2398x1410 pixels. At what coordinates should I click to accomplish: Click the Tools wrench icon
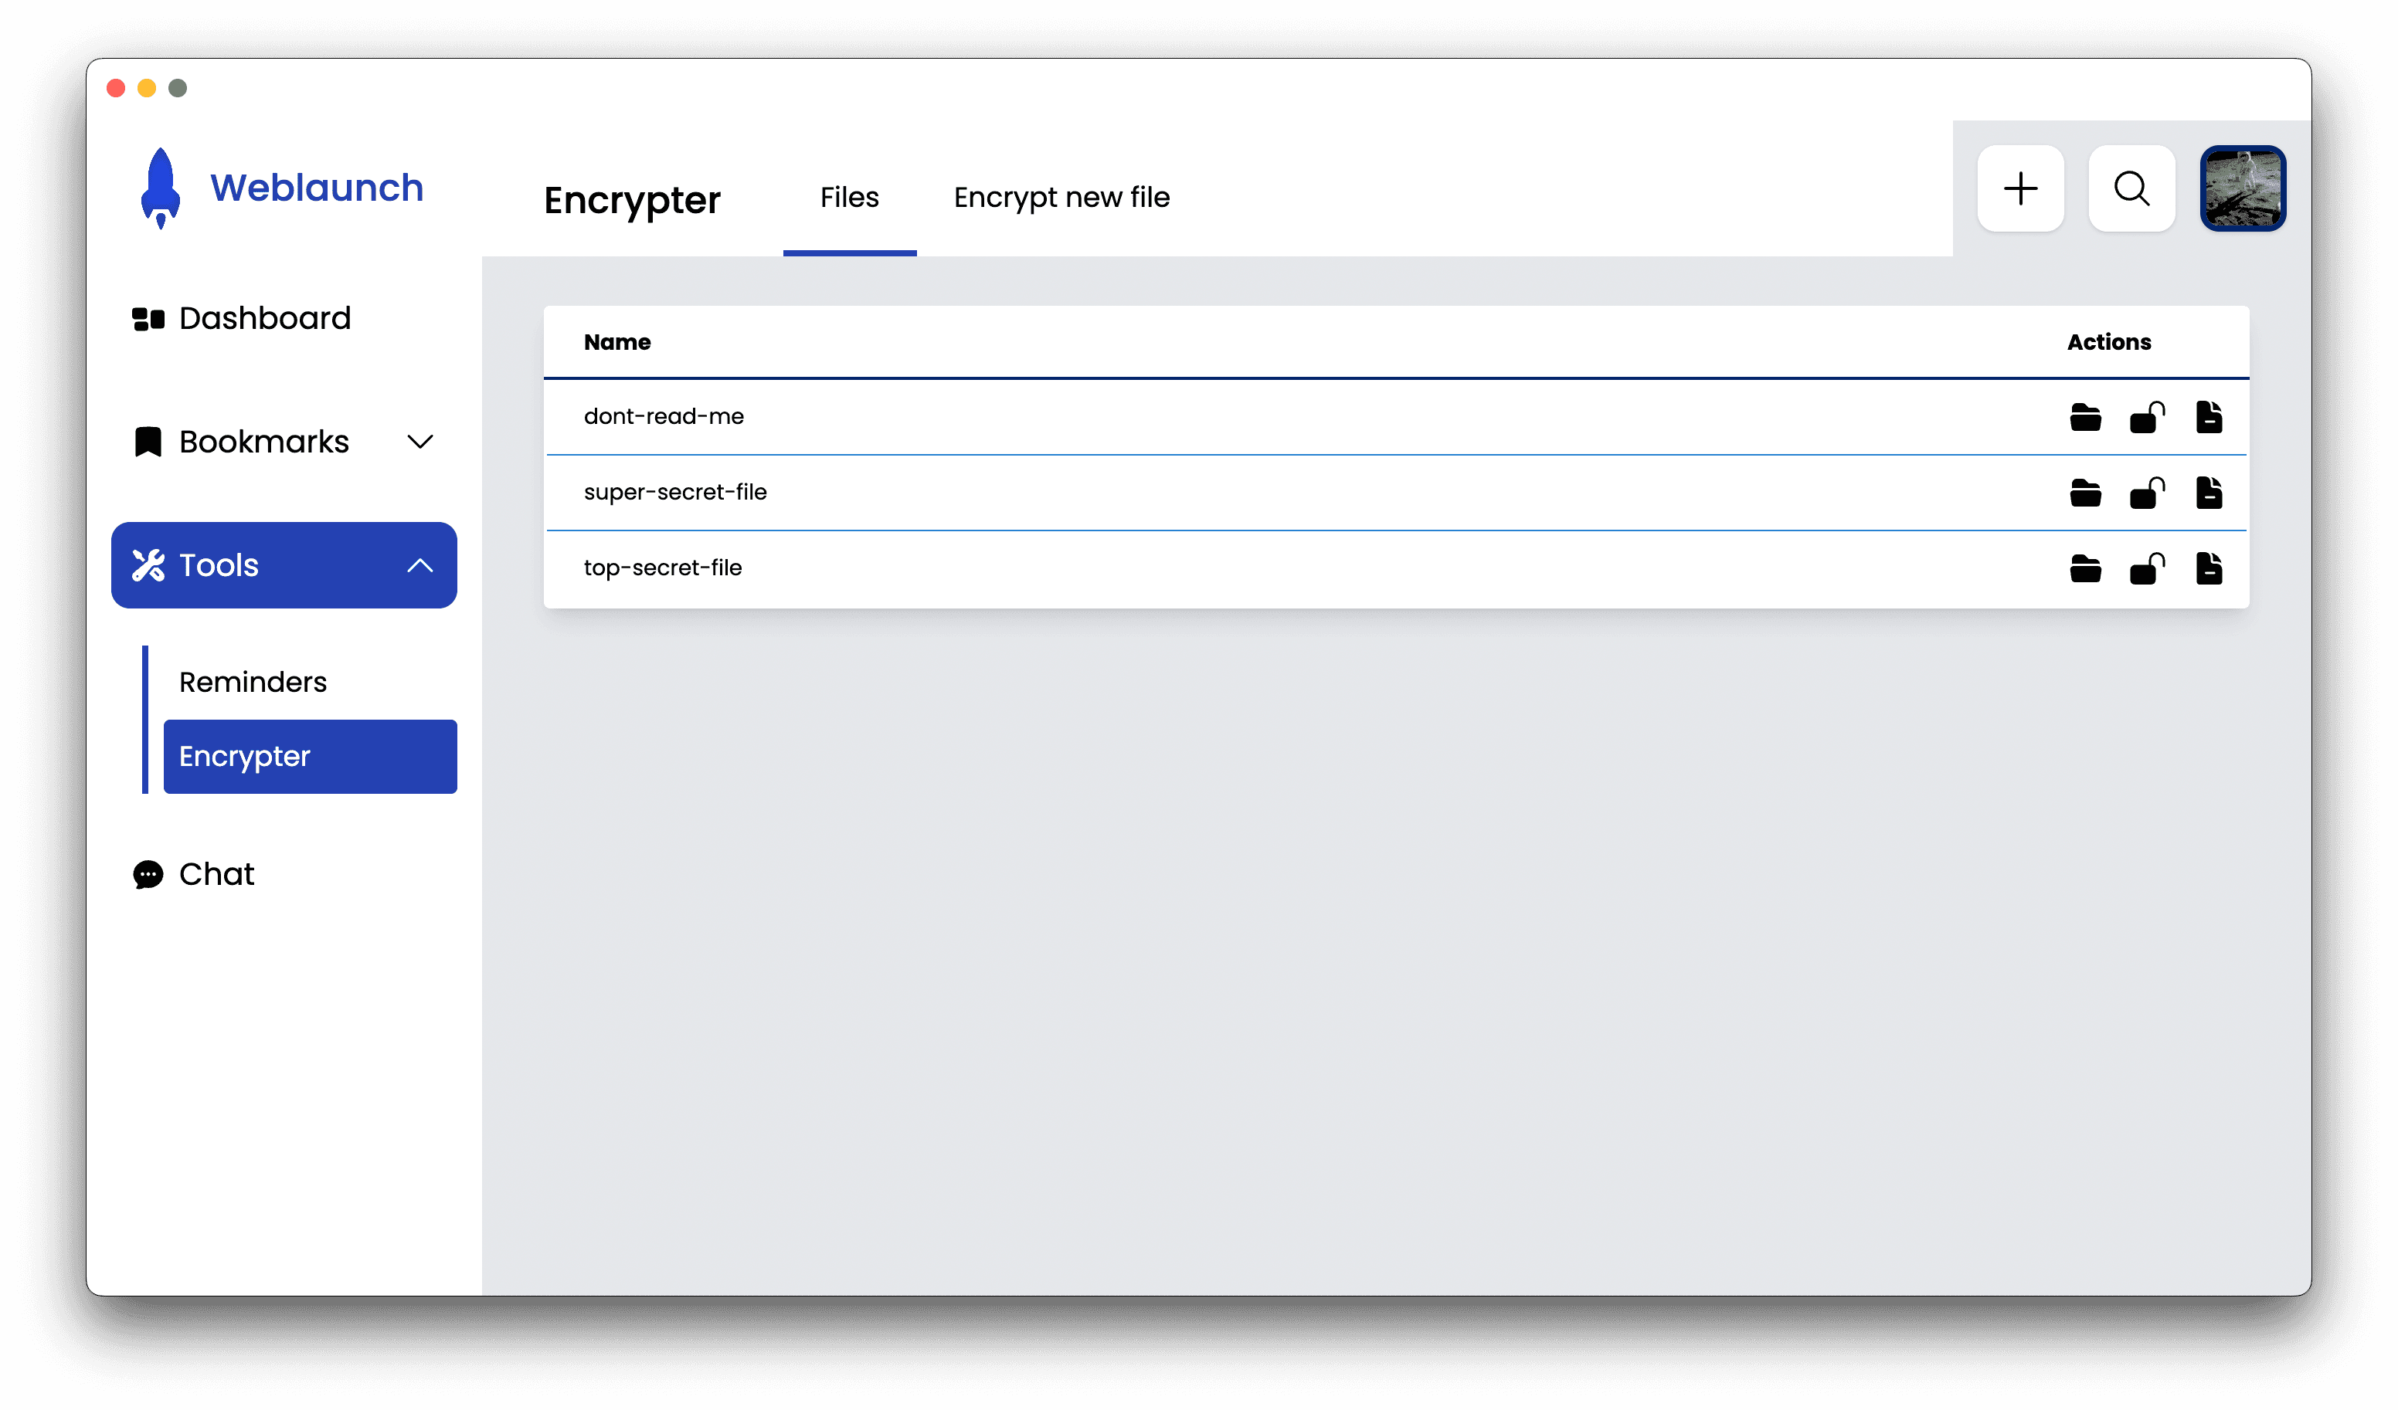pyautogui.click(x=148, y=565)
